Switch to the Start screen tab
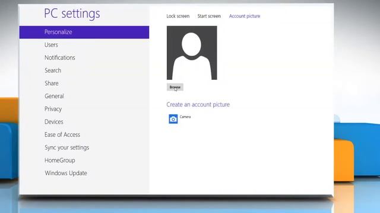Screen dimensions: 380x213 click(209, 16)
